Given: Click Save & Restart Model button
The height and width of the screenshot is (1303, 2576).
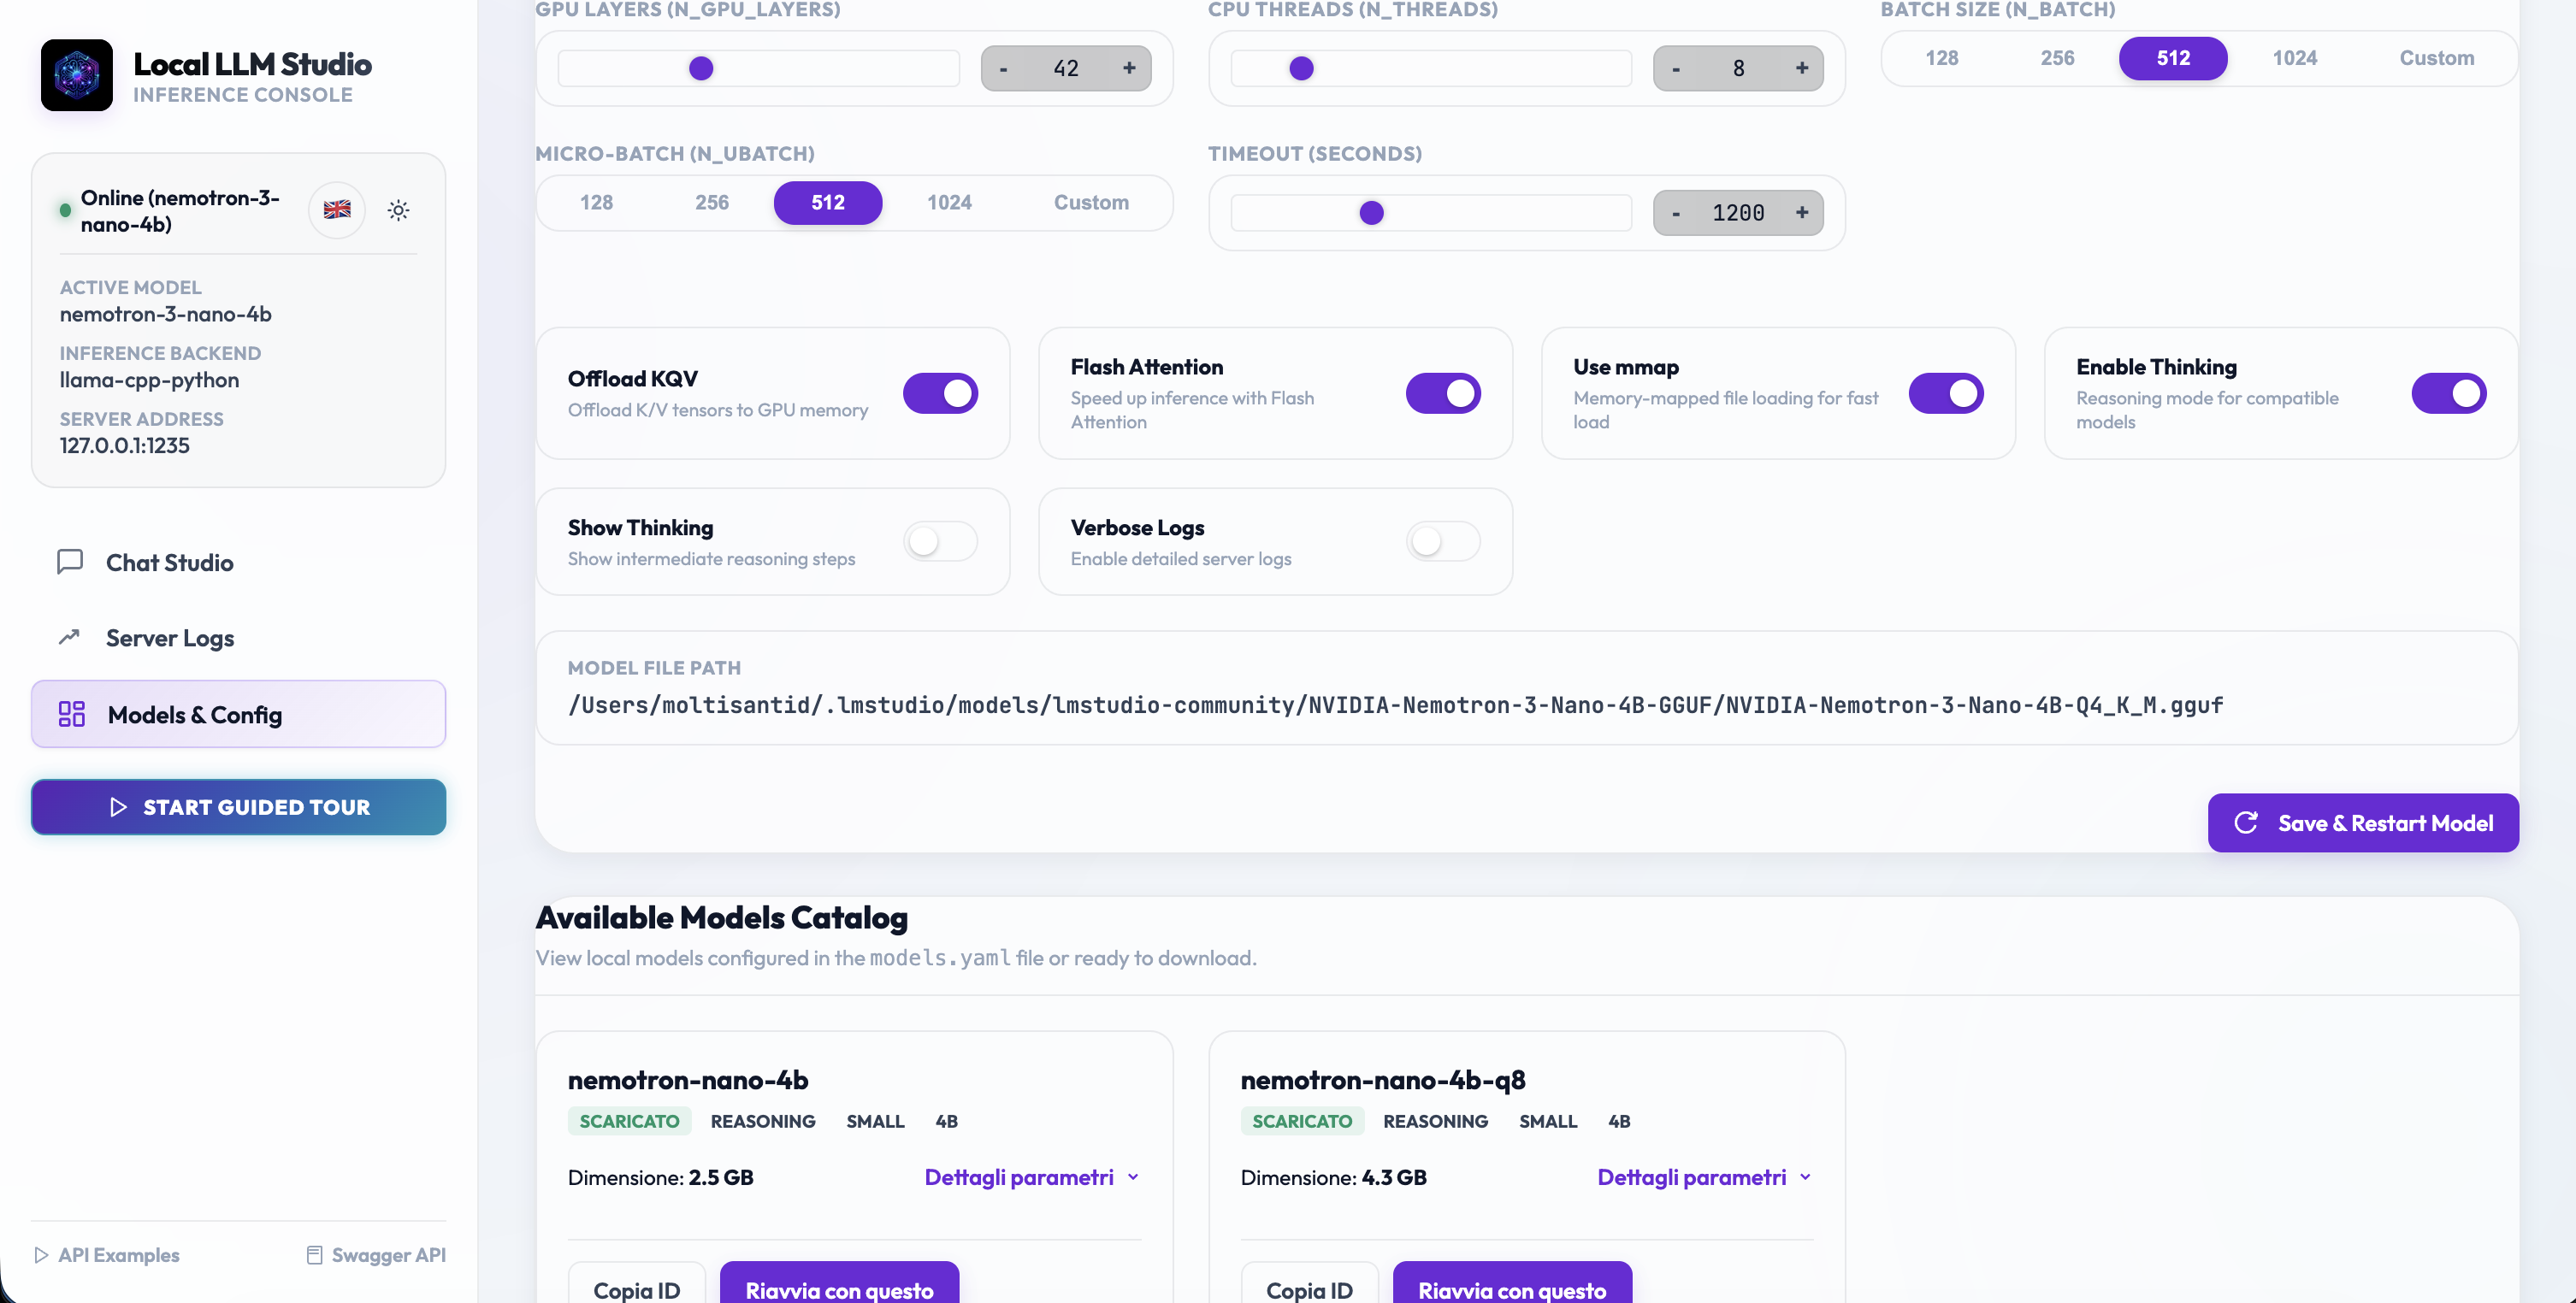Looking at the screenshot, I should 2363,822.
